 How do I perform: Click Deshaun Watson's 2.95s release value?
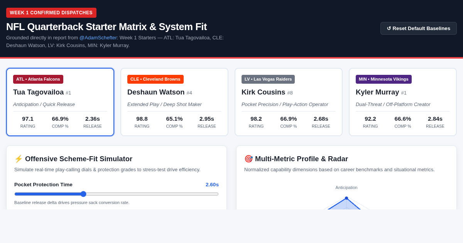click(x=207, y=118)
